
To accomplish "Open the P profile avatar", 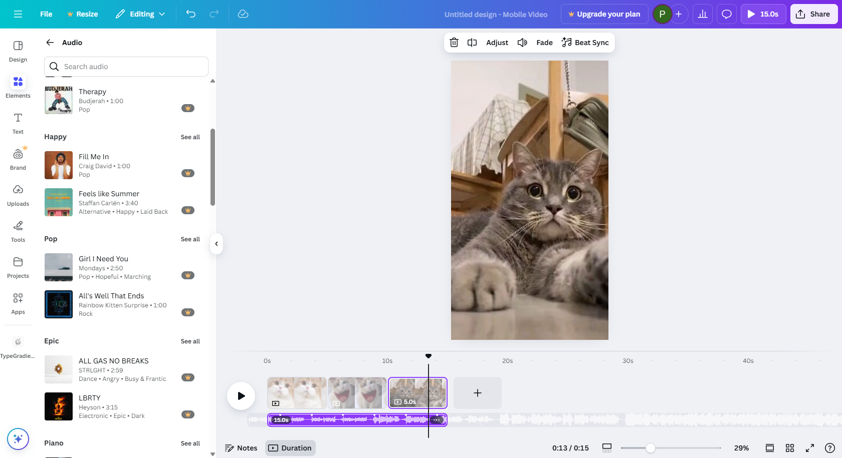I will 662,14.
